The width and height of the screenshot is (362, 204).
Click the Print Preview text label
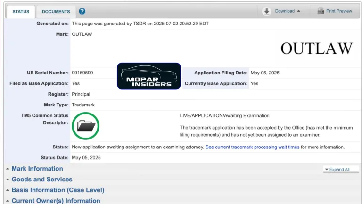tap(339, 11)
